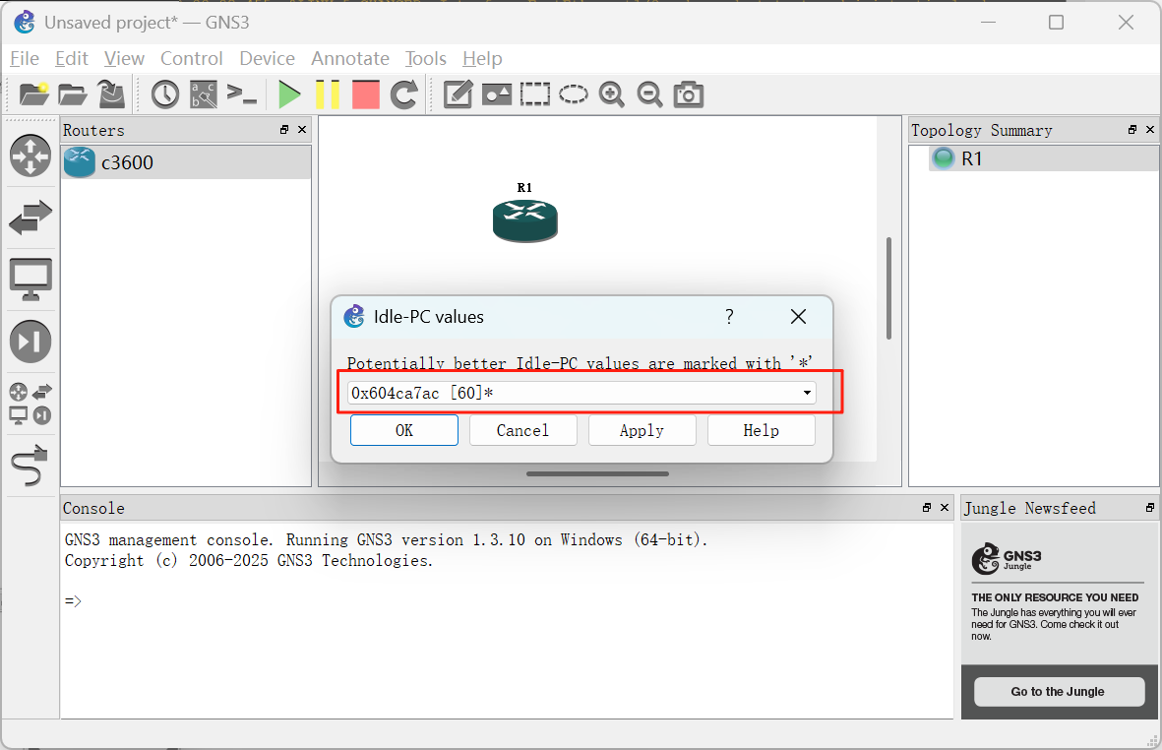Browse all devices sidebar icon

click(31, 404)
